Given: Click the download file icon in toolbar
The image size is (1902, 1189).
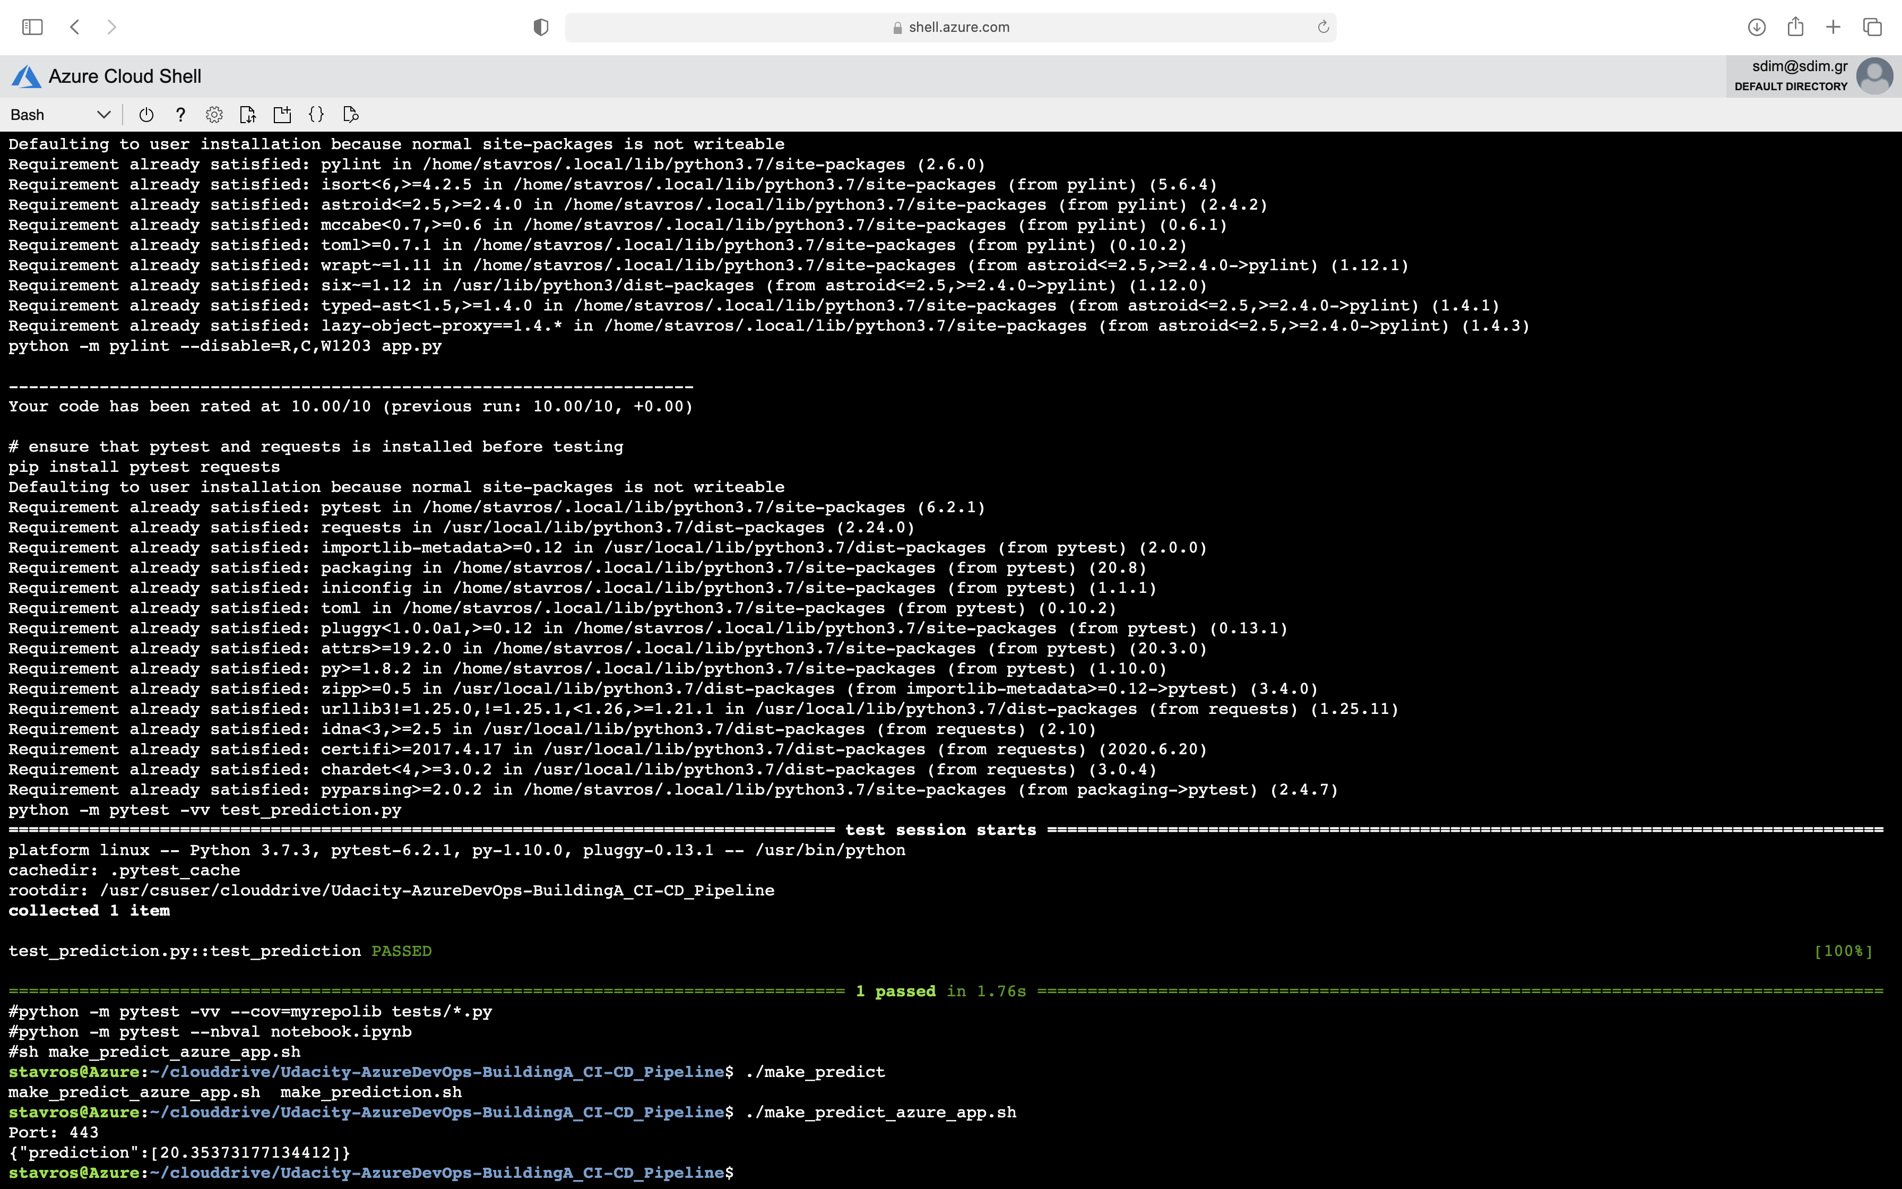Looking at the screenshot, I should coord(248,114).
